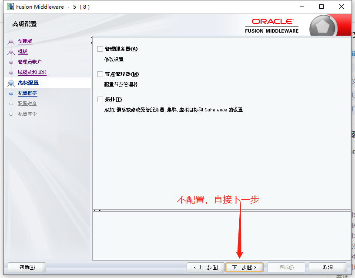Click the 配置进度 step label
Image resolution: width=355 pixels, height=278 pixels.
click(x=27, y=104)
